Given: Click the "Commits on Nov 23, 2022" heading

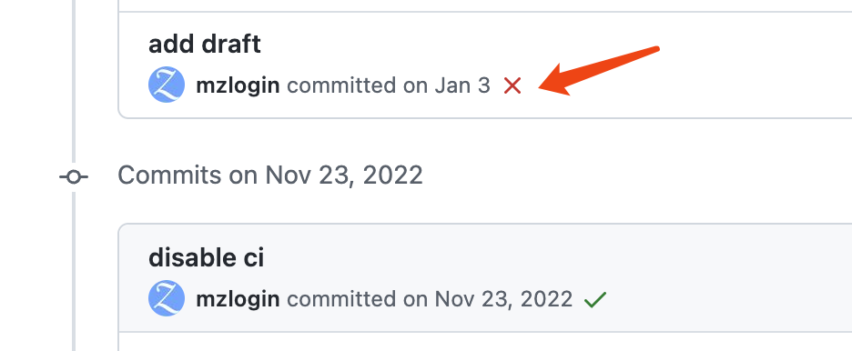Looking at the screenshot, I should [270, 175].
